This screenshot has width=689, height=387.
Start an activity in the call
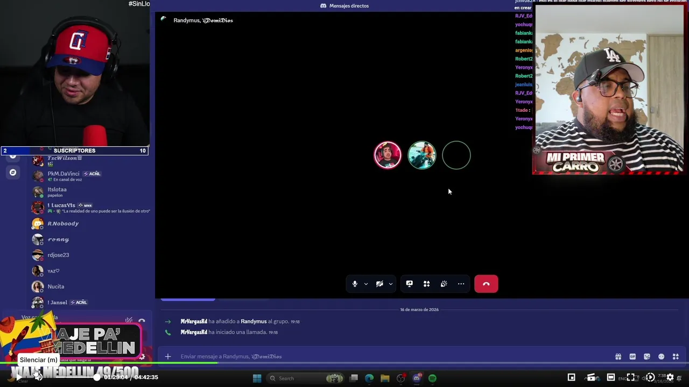click(x=426, y=284)
